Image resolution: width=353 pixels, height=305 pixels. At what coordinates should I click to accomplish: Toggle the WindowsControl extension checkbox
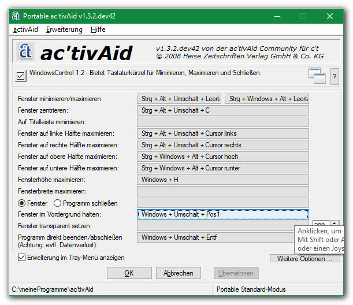point(20,76)
